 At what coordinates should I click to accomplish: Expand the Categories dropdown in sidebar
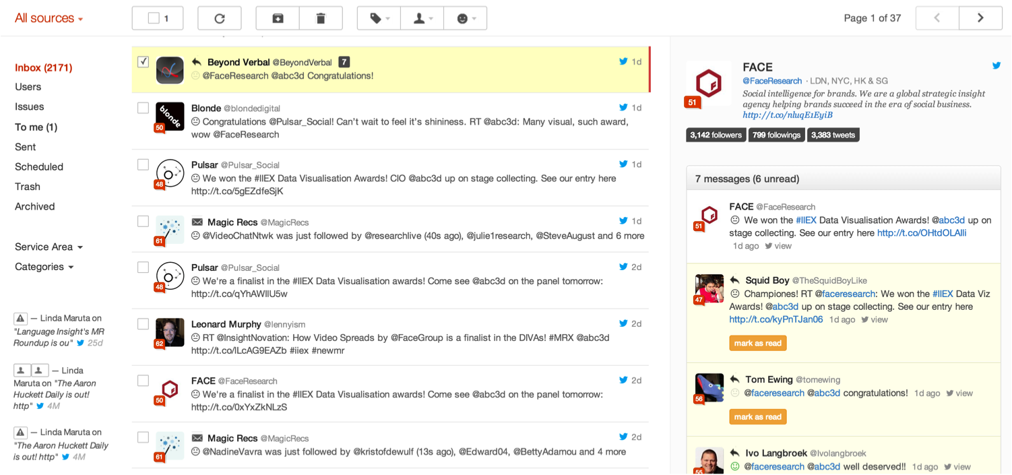pos(44,267)
